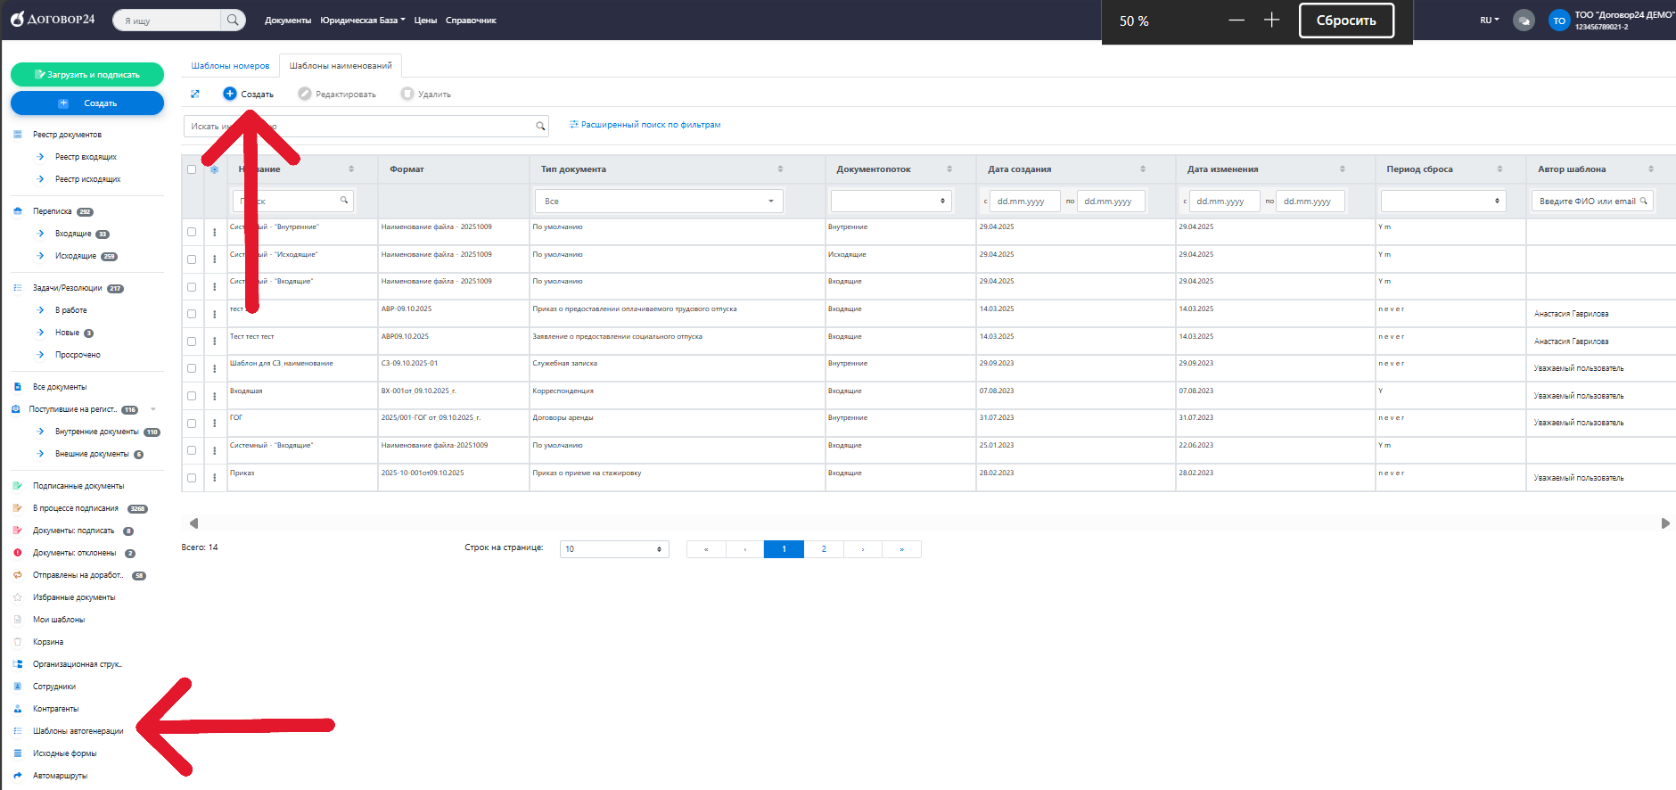The image size is (1676, 790).
Task: Check the box for the ГОГ row
Action: pos(192,424)
